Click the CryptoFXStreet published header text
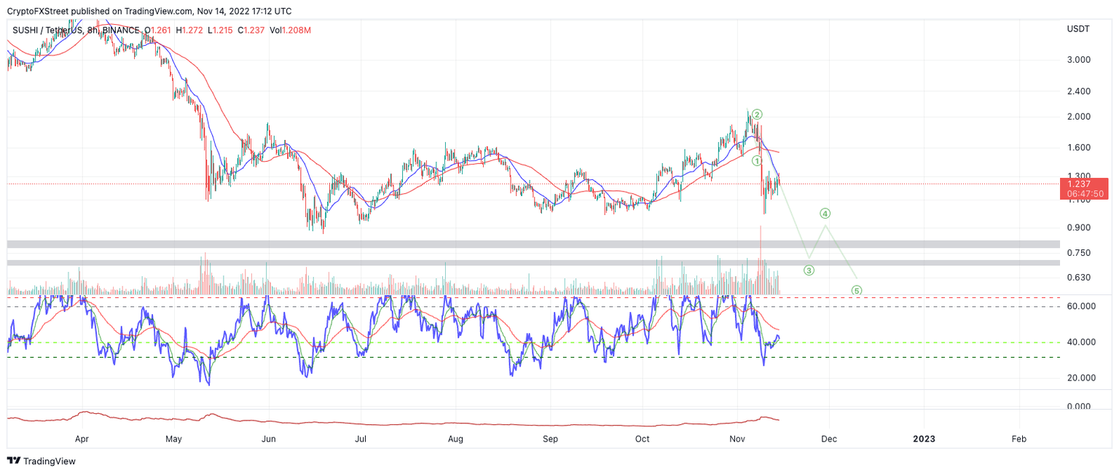The image size is (1119, 473). [x=150, y=11]
